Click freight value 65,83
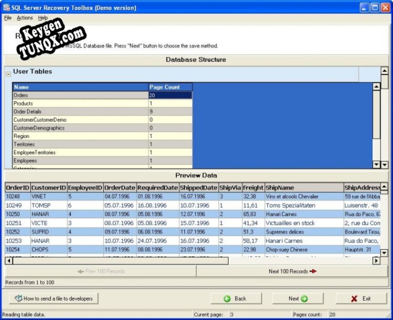 click(253, 214)
